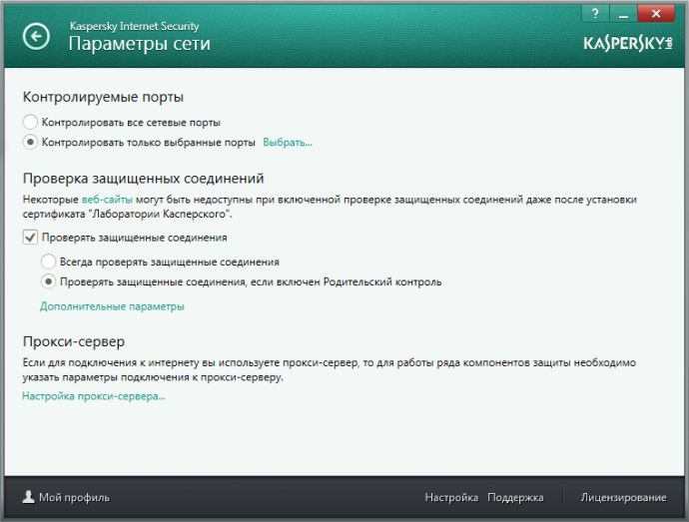This screenshot has width=689, height=522.
Task: Go to 'Настройка' in the footer
Action: [451, 497]
